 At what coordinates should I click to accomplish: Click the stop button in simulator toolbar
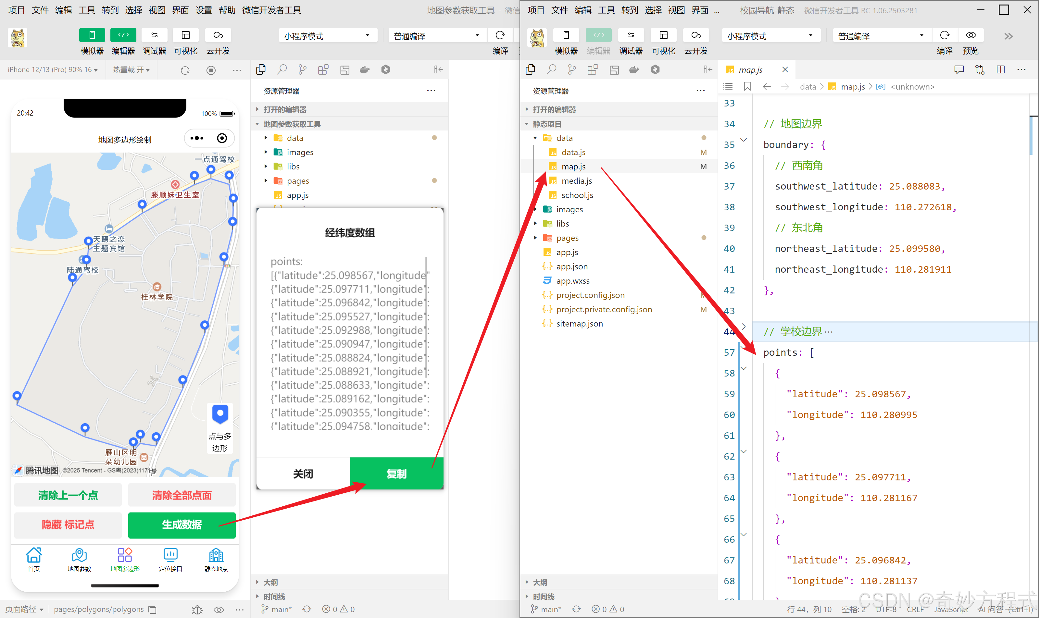click(211, 70)
